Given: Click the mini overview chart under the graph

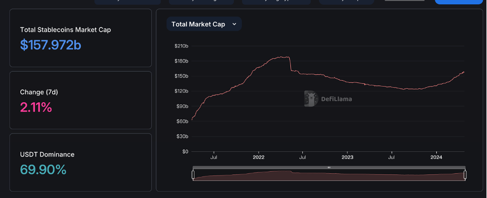Looking at the screenshot, I should pos(329,175).
